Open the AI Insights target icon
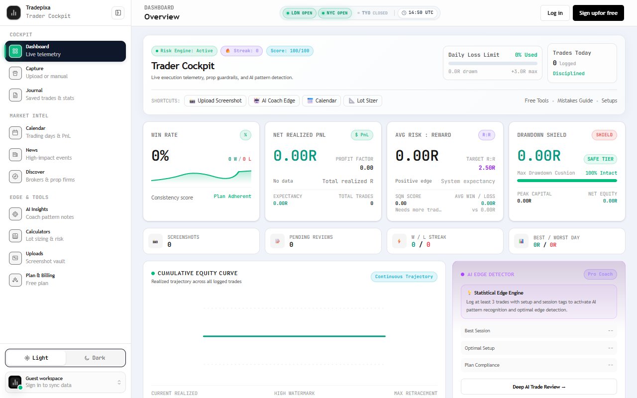The width and height of the screenshot is (637, 398). [x=15, y=213]
